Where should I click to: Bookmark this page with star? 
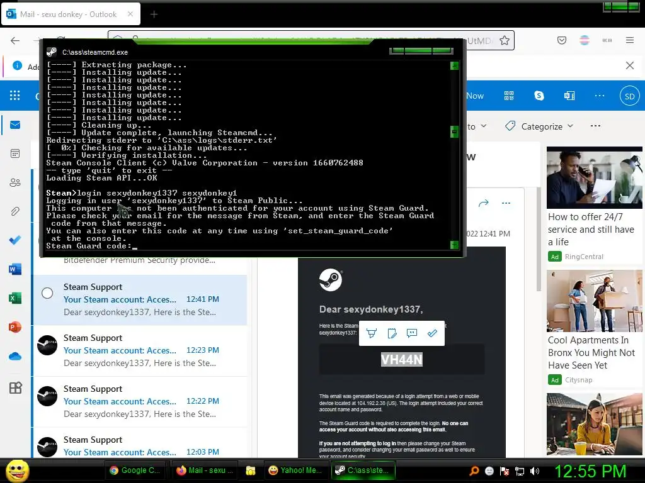coord(505,40)
